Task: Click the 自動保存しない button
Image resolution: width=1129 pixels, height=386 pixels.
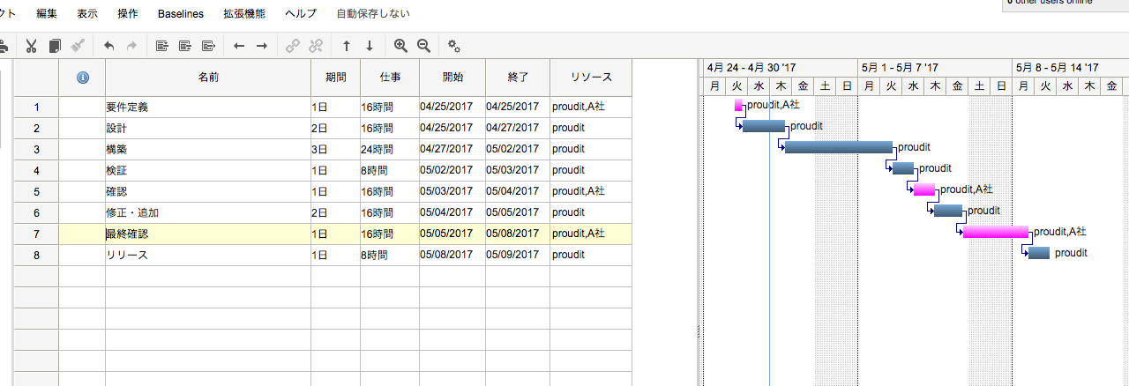Action: point(373,14)
